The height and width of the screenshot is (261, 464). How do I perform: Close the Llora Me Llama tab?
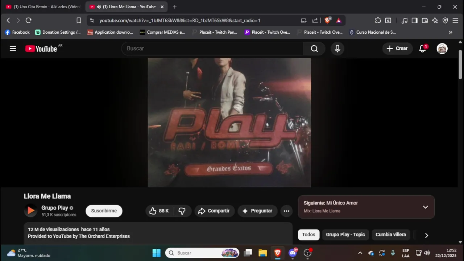tap(162, 7)
